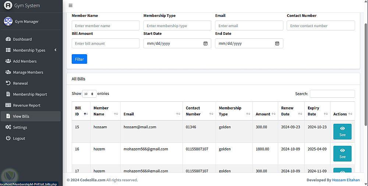Click the Logout power icon
368x186 pixels.
pyautogui.click(x=8, y=138)
